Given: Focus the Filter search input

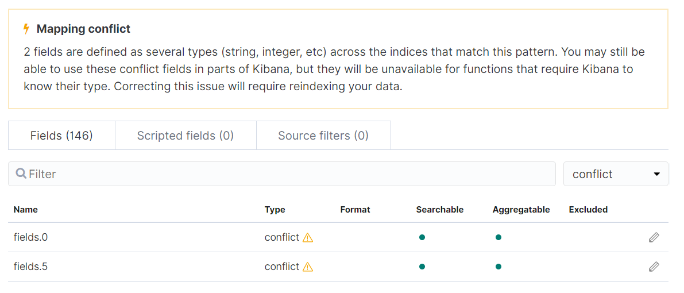Looking at the screenshot, I should pos(282,174).
